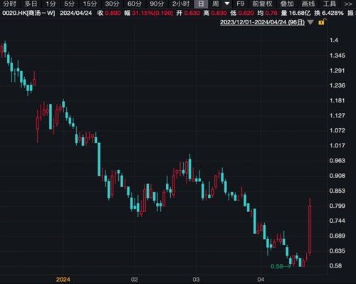Select the 90分 period
This screenshot has height=284, width=356.
[x=157, y=4]
